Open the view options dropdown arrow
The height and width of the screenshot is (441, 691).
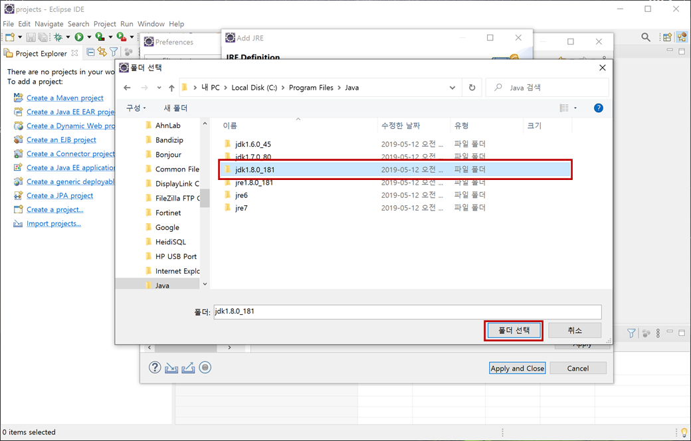point(575,108)
